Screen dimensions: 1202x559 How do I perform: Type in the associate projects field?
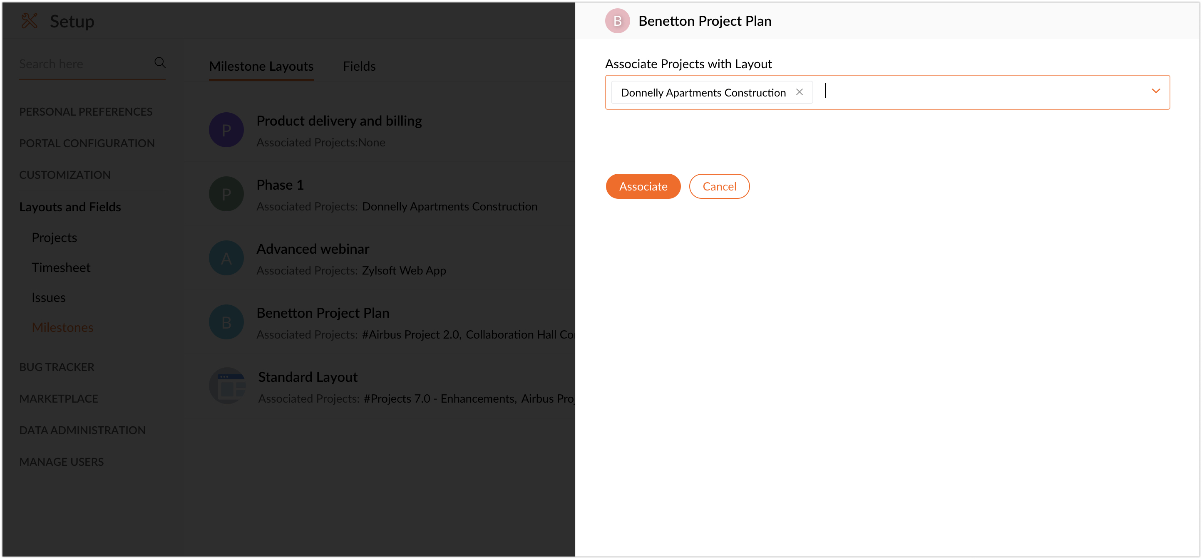[x=980, y=92]
